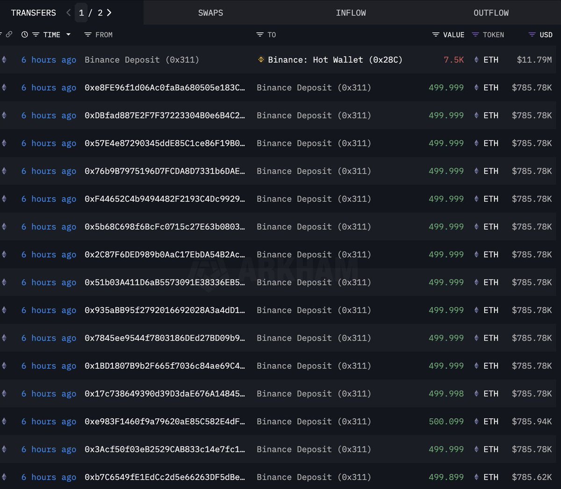Viewport: 561px width, 489px height.
Task: Click the Binance logo on the Hot Wallet row
Action: (x=260, y=59)
